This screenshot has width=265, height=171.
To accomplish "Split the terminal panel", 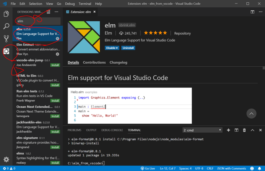I will [236, 130].
